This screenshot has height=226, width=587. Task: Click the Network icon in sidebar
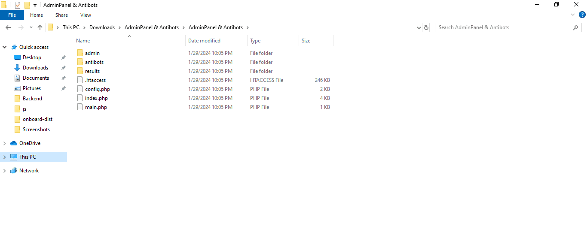14,171
